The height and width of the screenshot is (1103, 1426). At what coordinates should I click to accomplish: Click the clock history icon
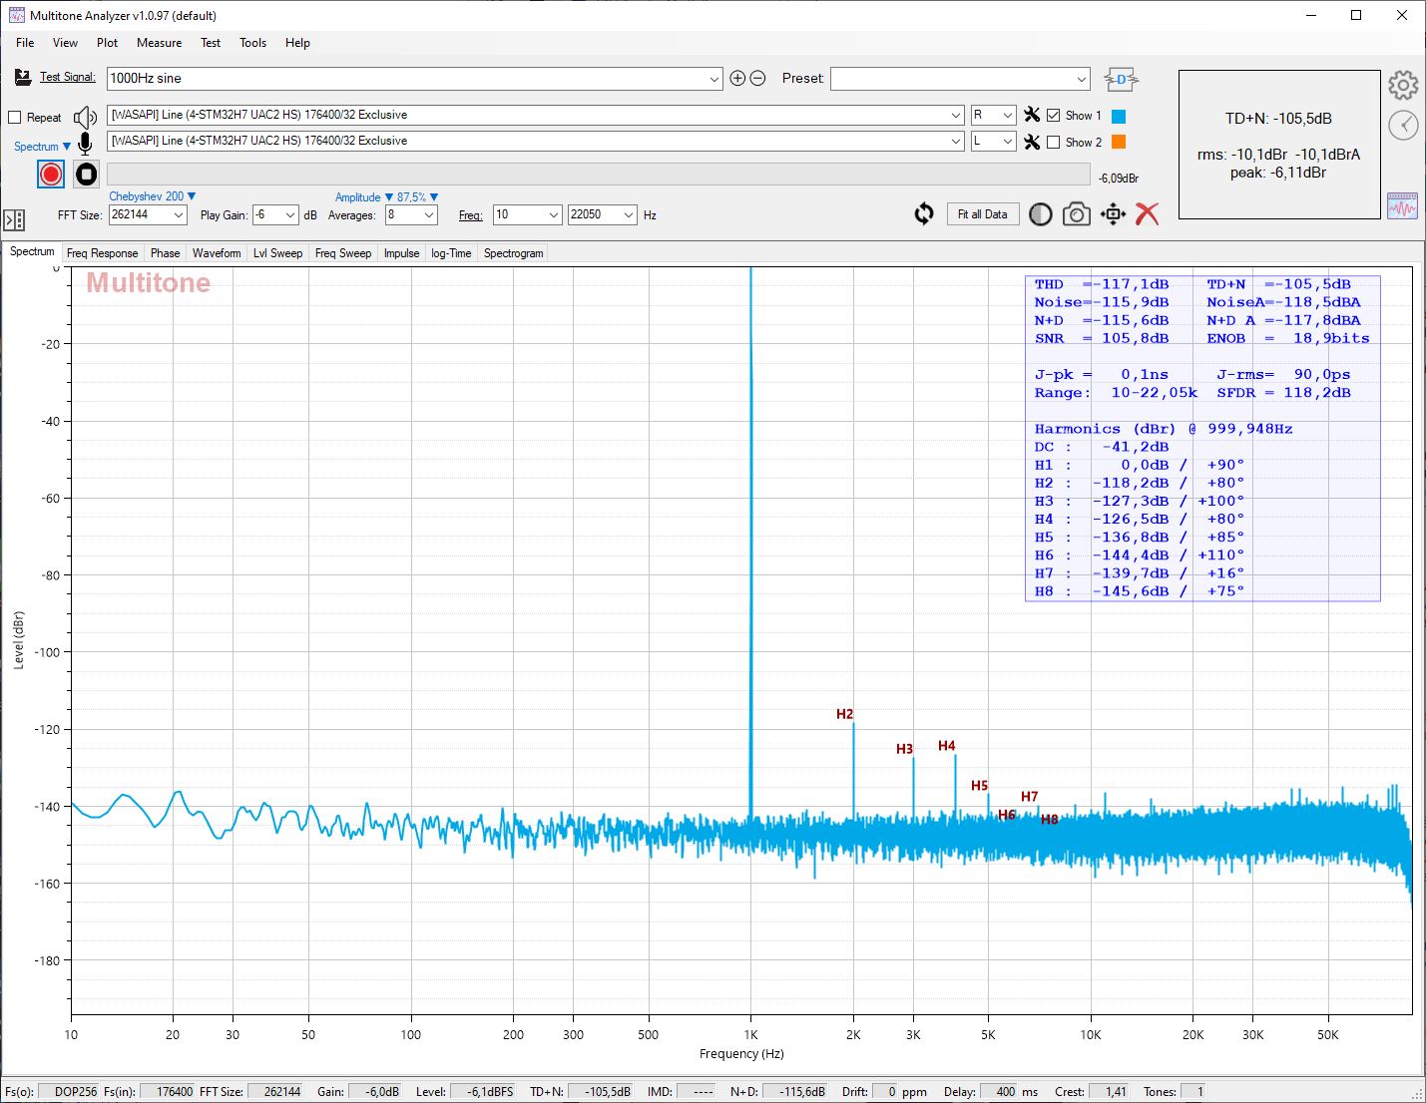[x=1403, y=125]
